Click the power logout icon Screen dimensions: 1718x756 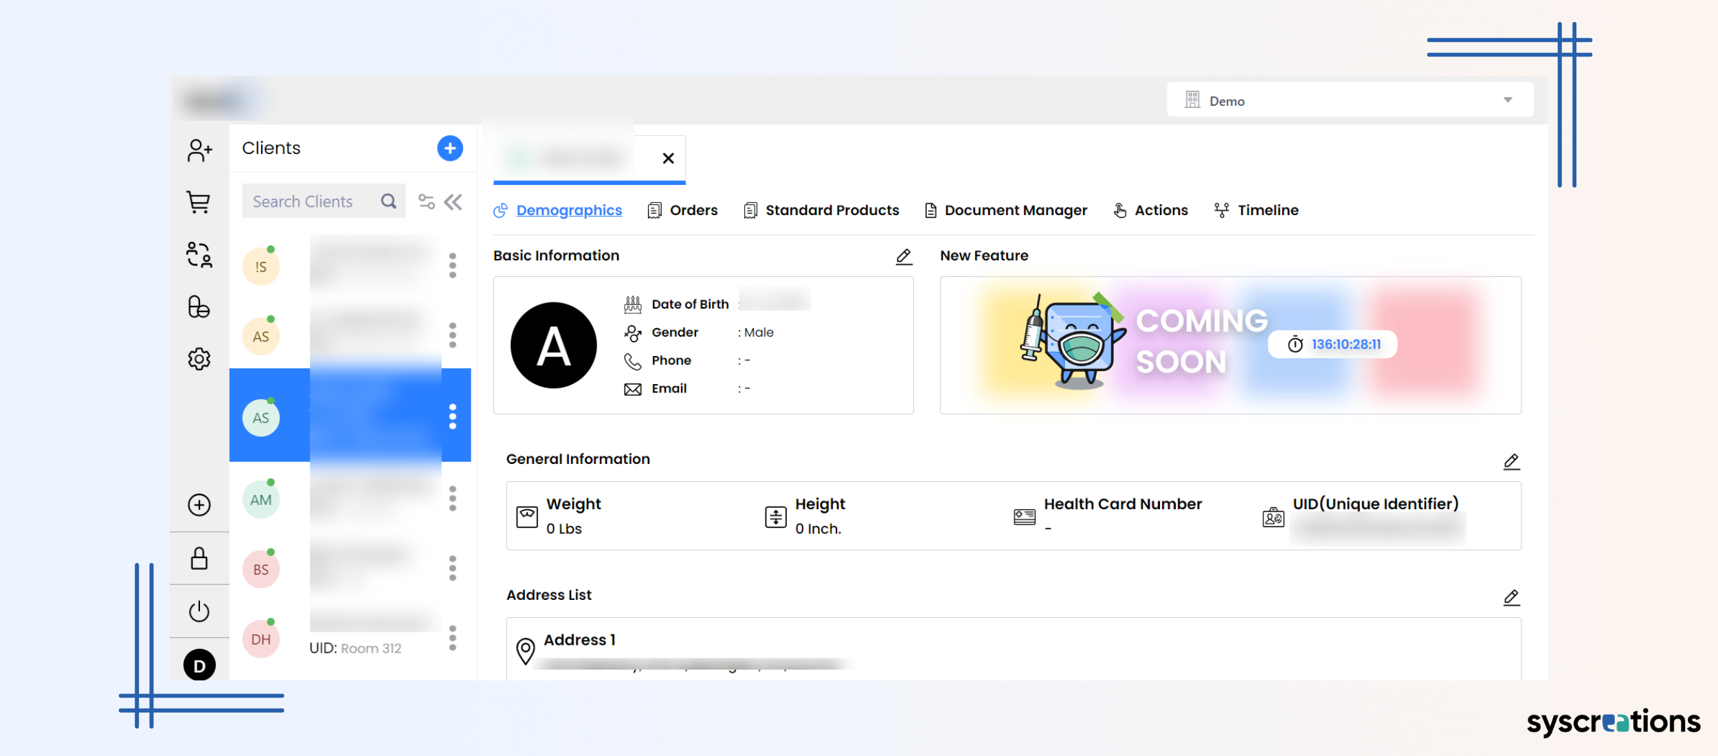(x=199, y=611)
